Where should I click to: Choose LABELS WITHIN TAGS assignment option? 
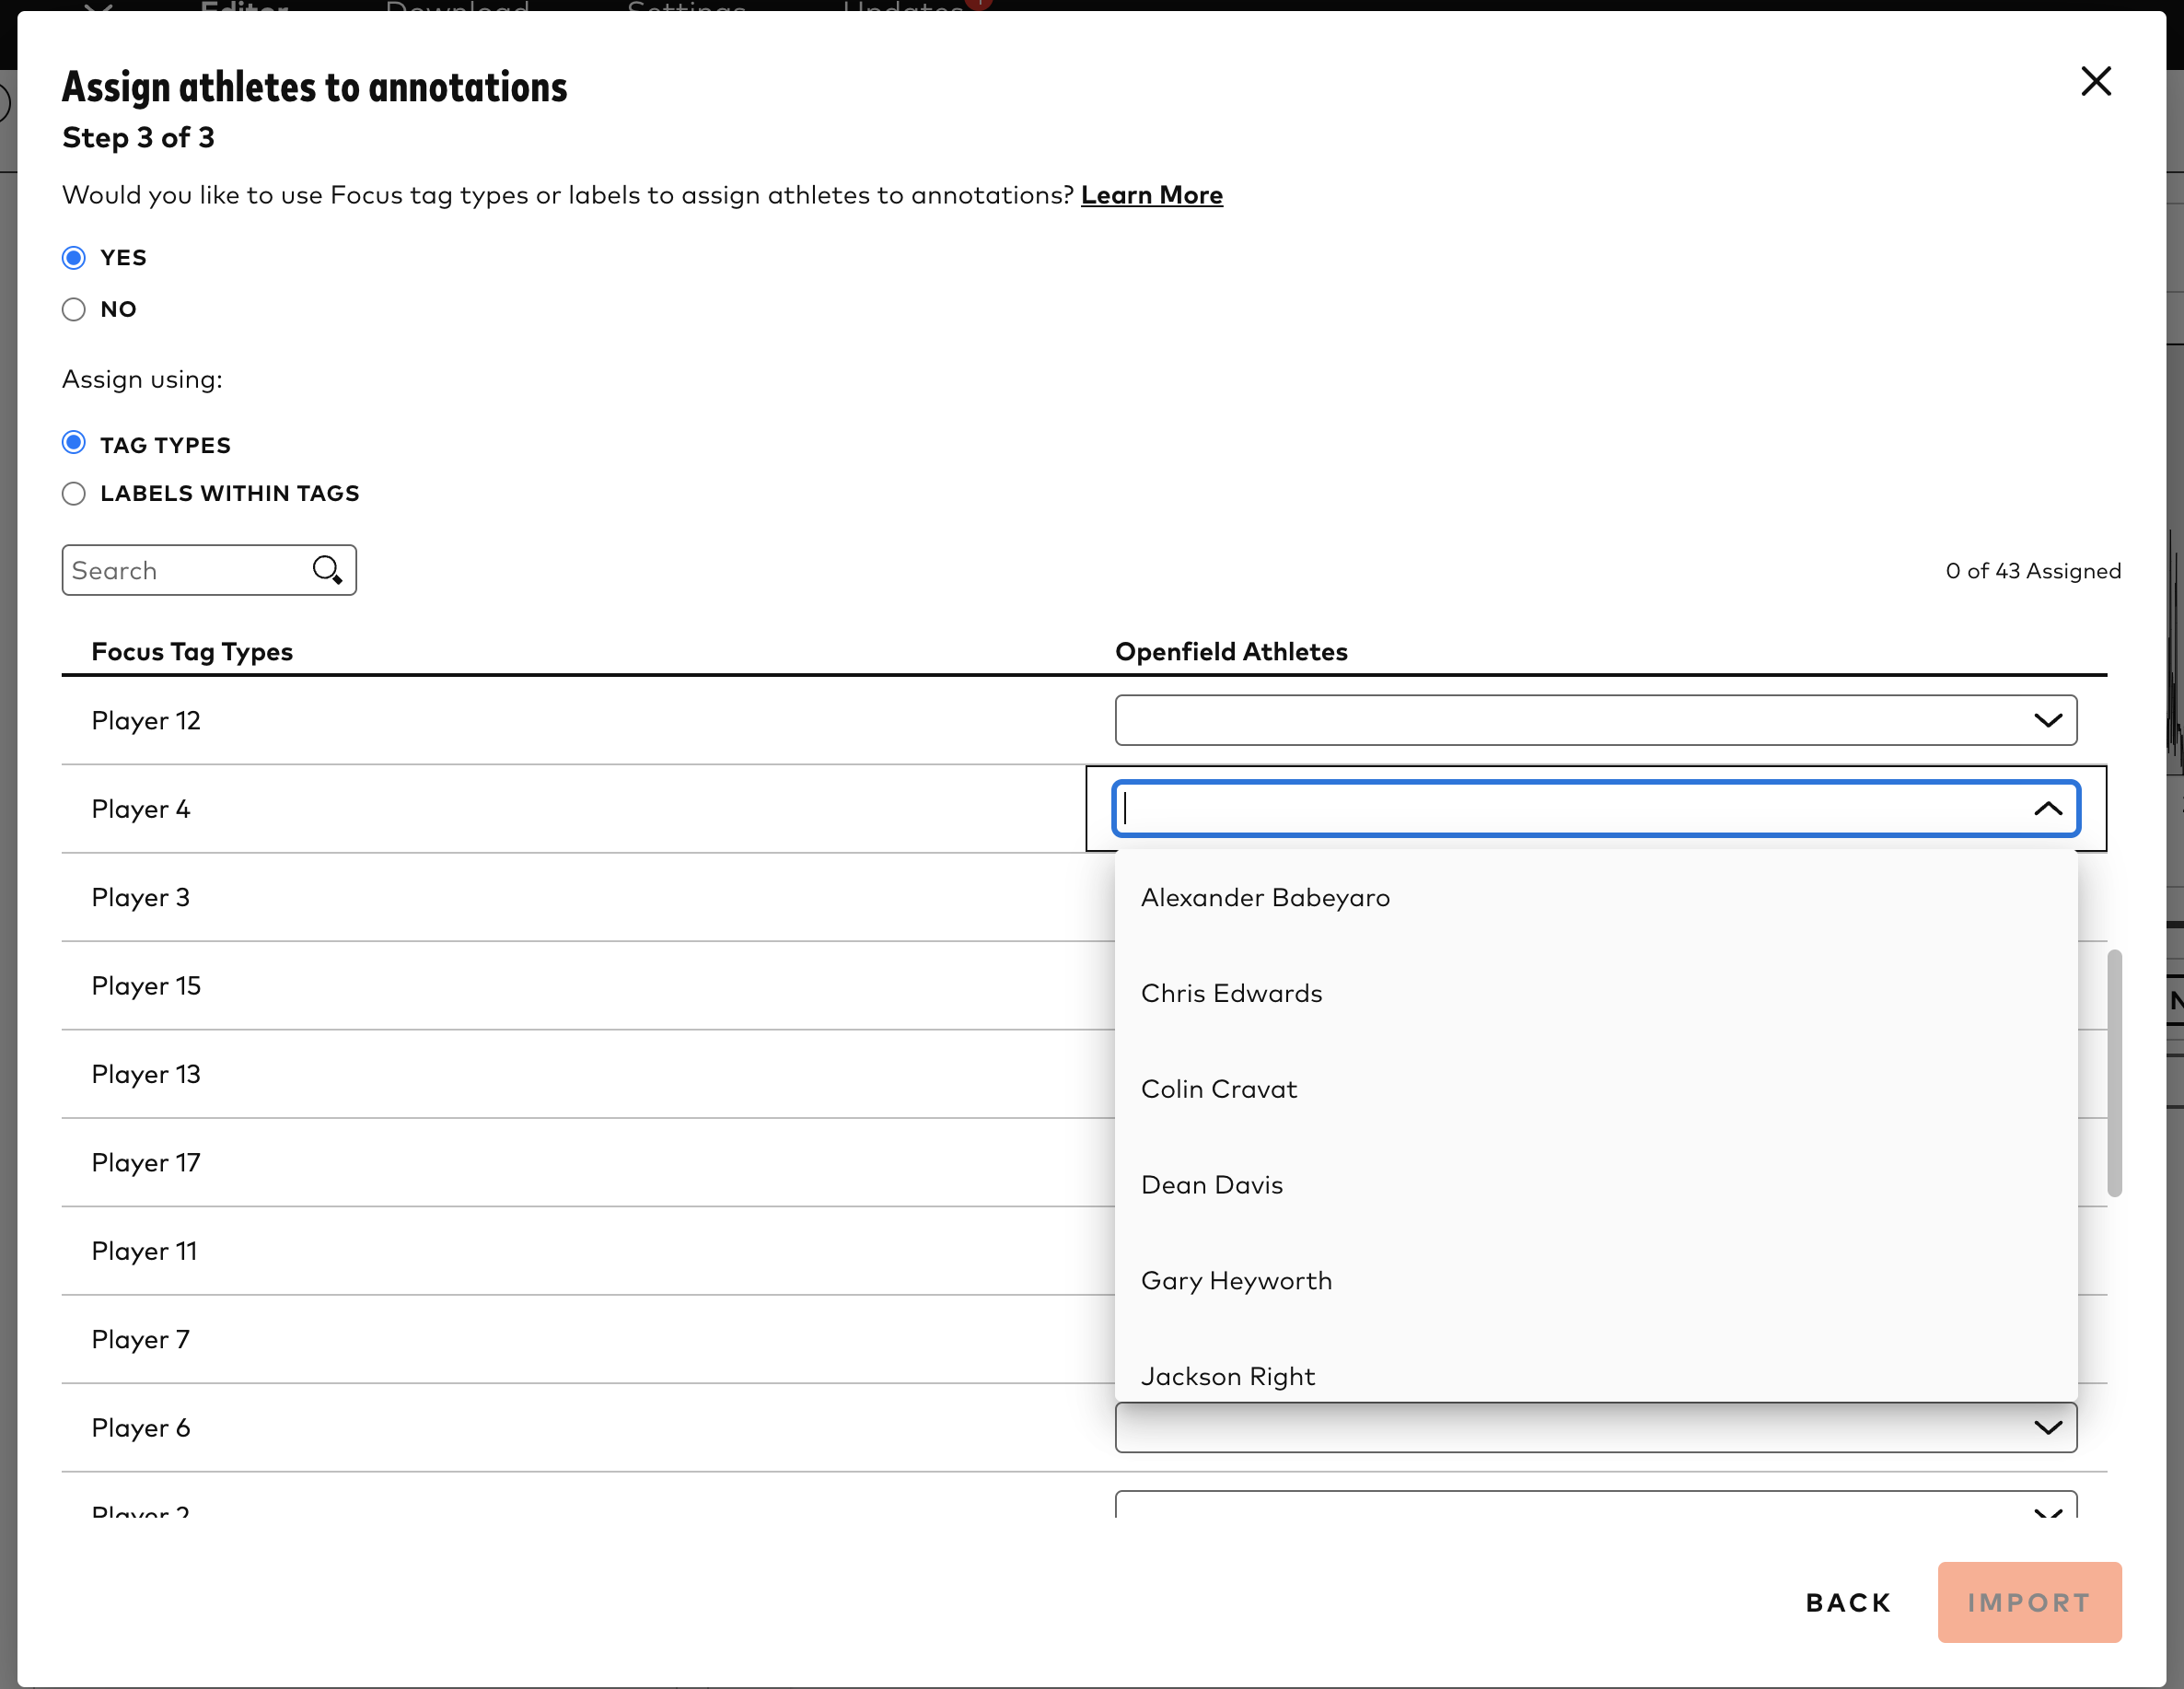(73, 493)
